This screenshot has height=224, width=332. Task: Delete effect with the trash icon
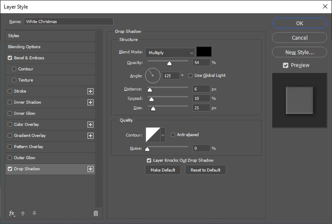[x=96, y=213]
